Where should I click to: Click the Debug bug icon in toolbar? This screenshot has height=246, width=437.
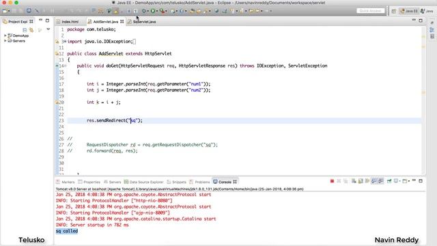pyautogui.click(x=144, y=11)
